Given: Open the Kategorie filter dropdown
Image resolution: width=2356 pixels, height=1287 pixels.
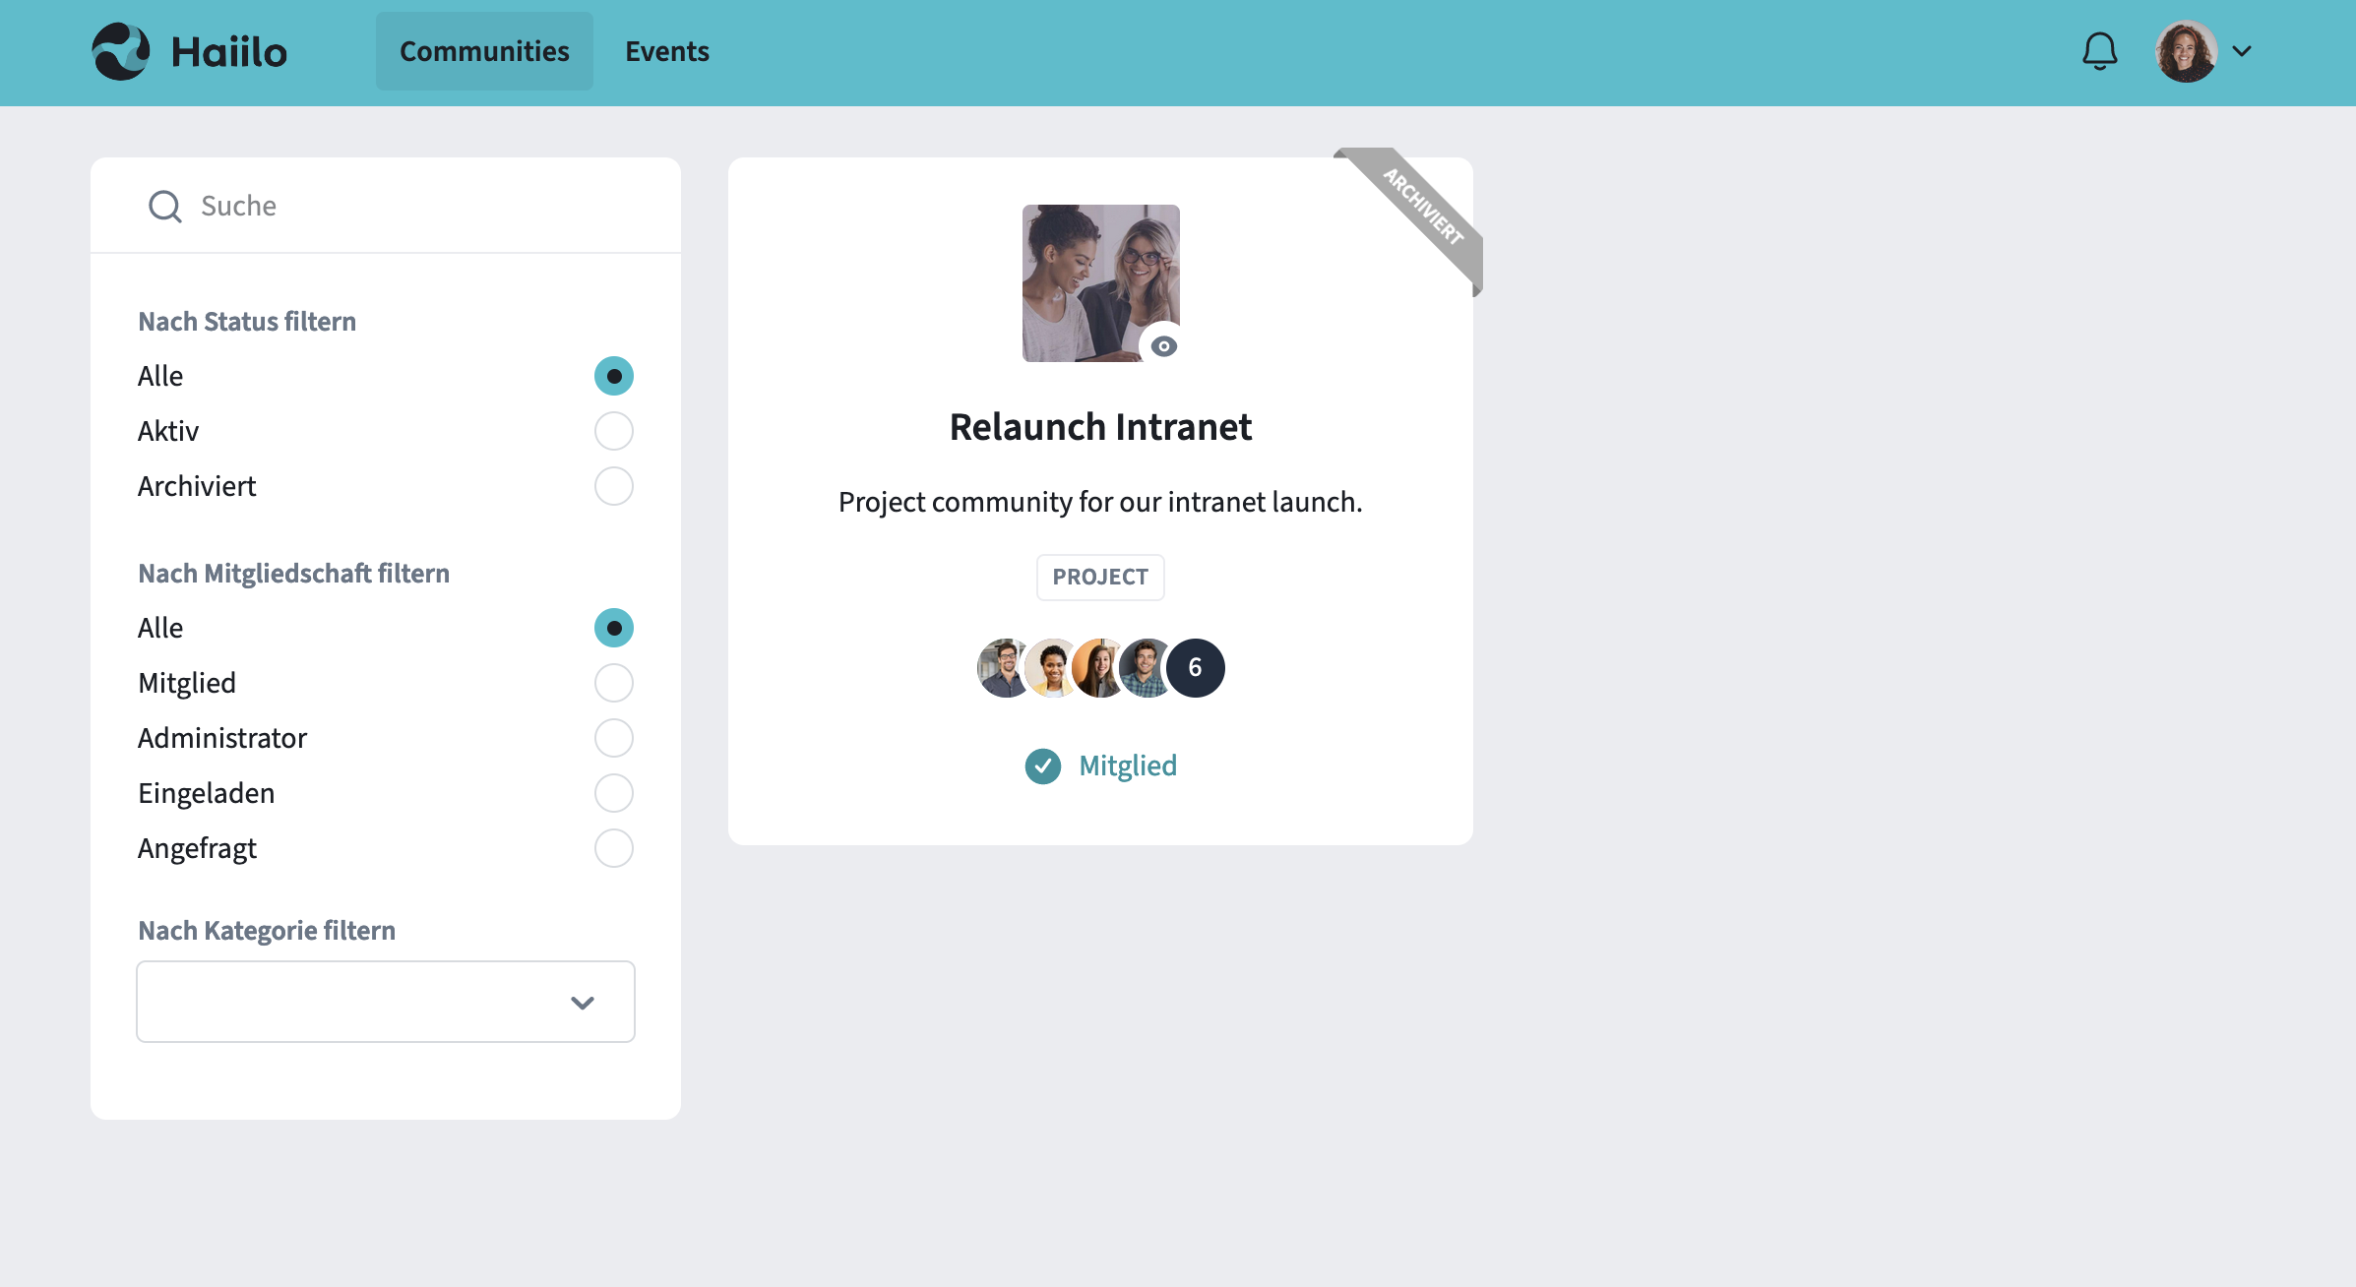Looking at the screenshot, I should click(x=386, y=1002).
